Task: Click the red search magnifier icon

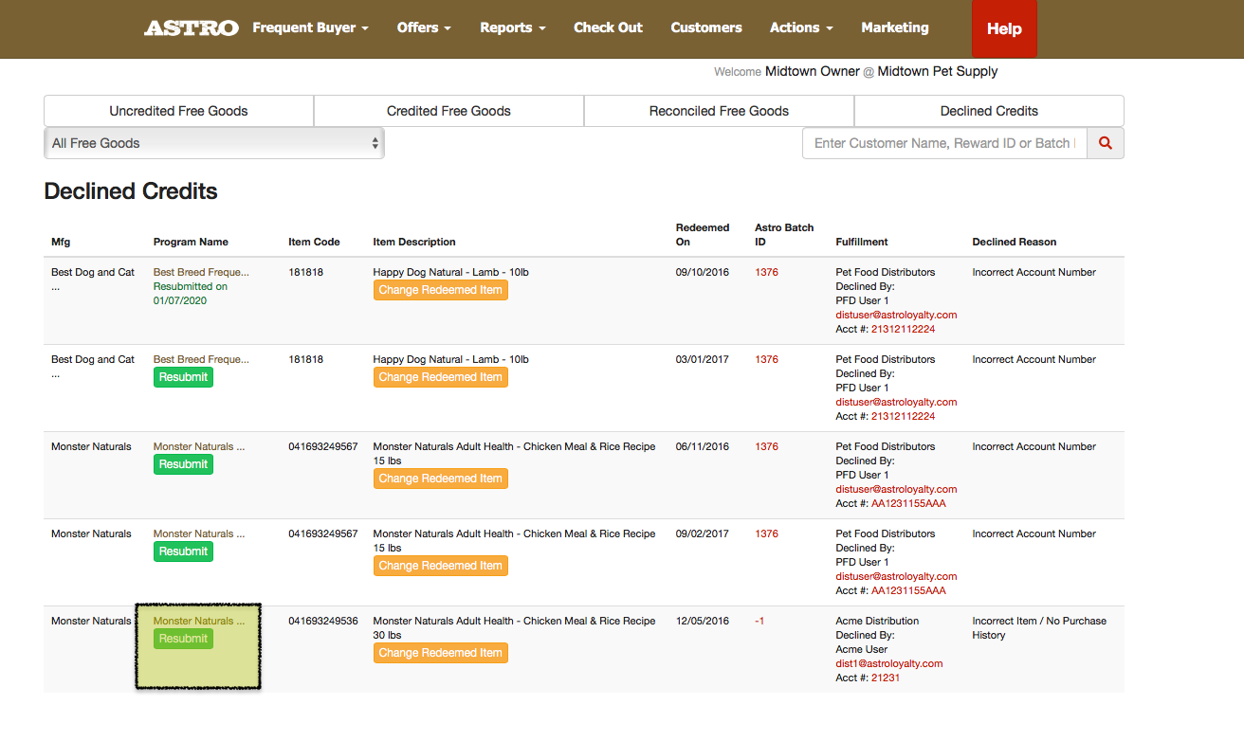Action: click(x=1105, y=143)
